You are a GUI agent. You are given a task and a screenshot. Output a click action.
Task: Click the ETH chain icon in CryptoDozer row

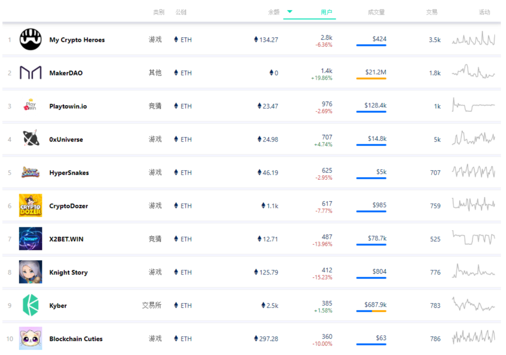pyautogui.click(x=176, y=205)
